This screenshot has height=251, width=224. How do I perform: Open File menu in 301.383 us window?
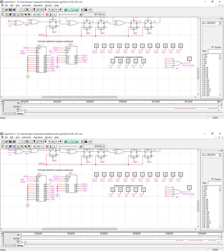click(x=6, y=6)
